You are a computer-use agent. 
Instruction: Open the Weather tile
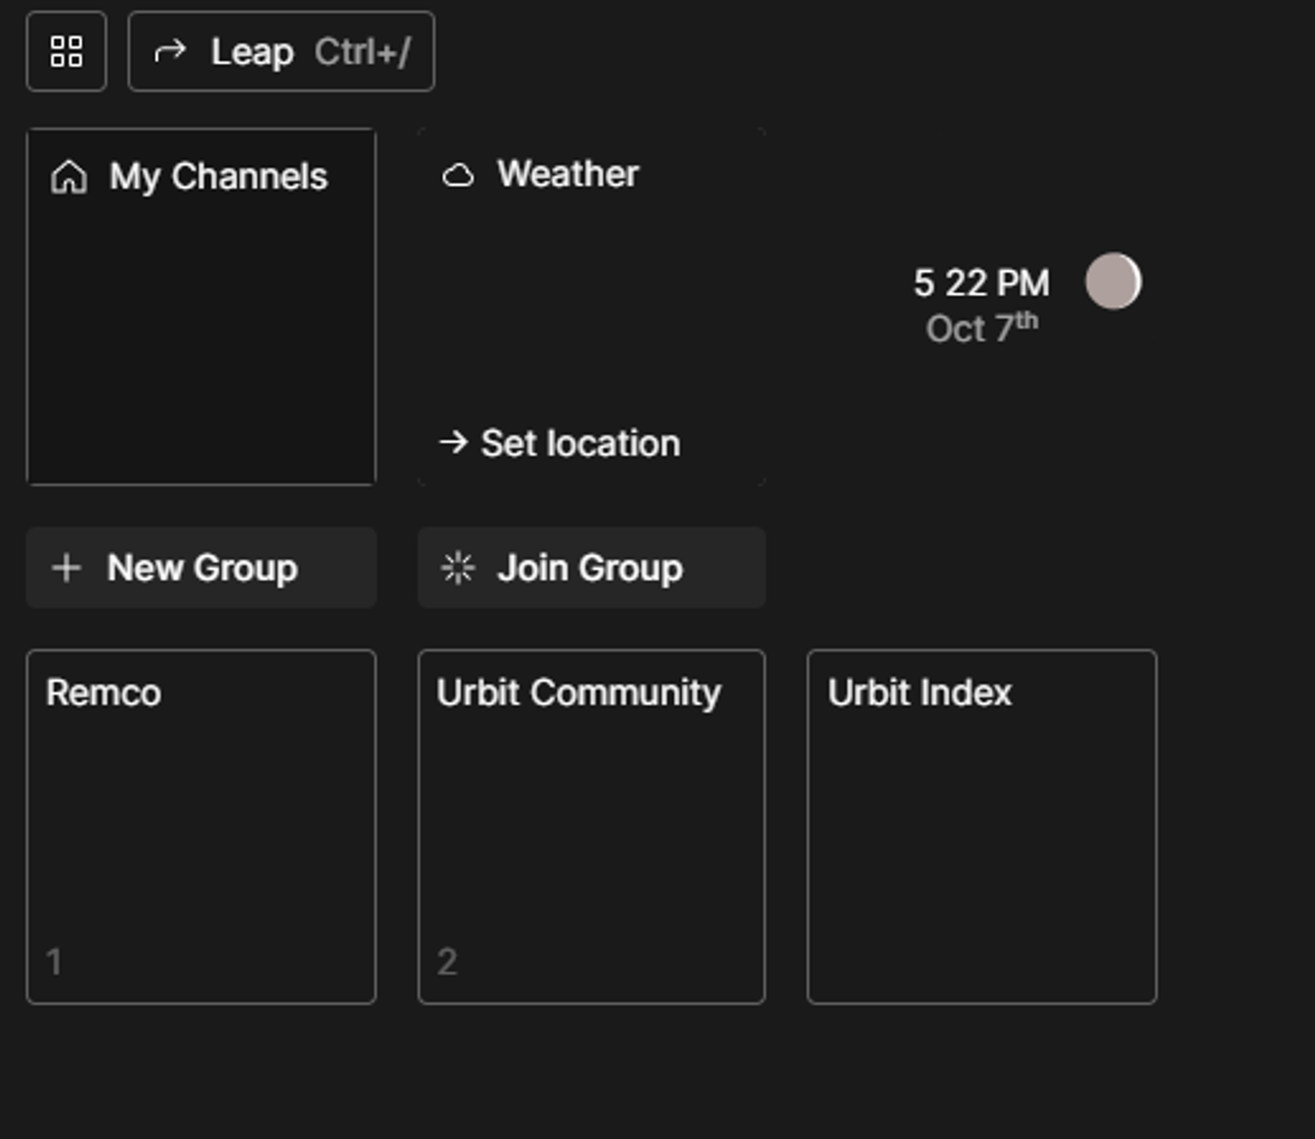tap(592, 307)
